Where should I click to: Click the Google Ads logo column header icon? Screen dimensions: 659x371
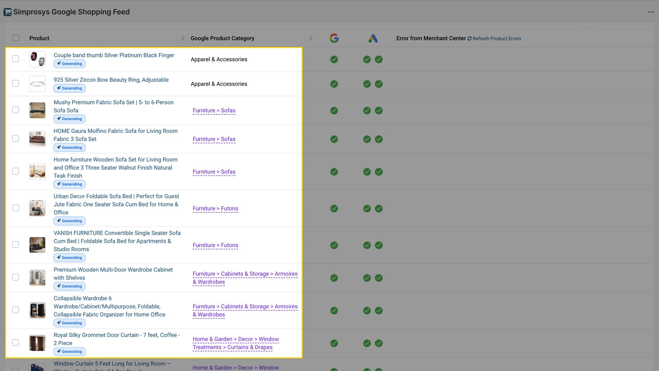(x=373, y=38)
